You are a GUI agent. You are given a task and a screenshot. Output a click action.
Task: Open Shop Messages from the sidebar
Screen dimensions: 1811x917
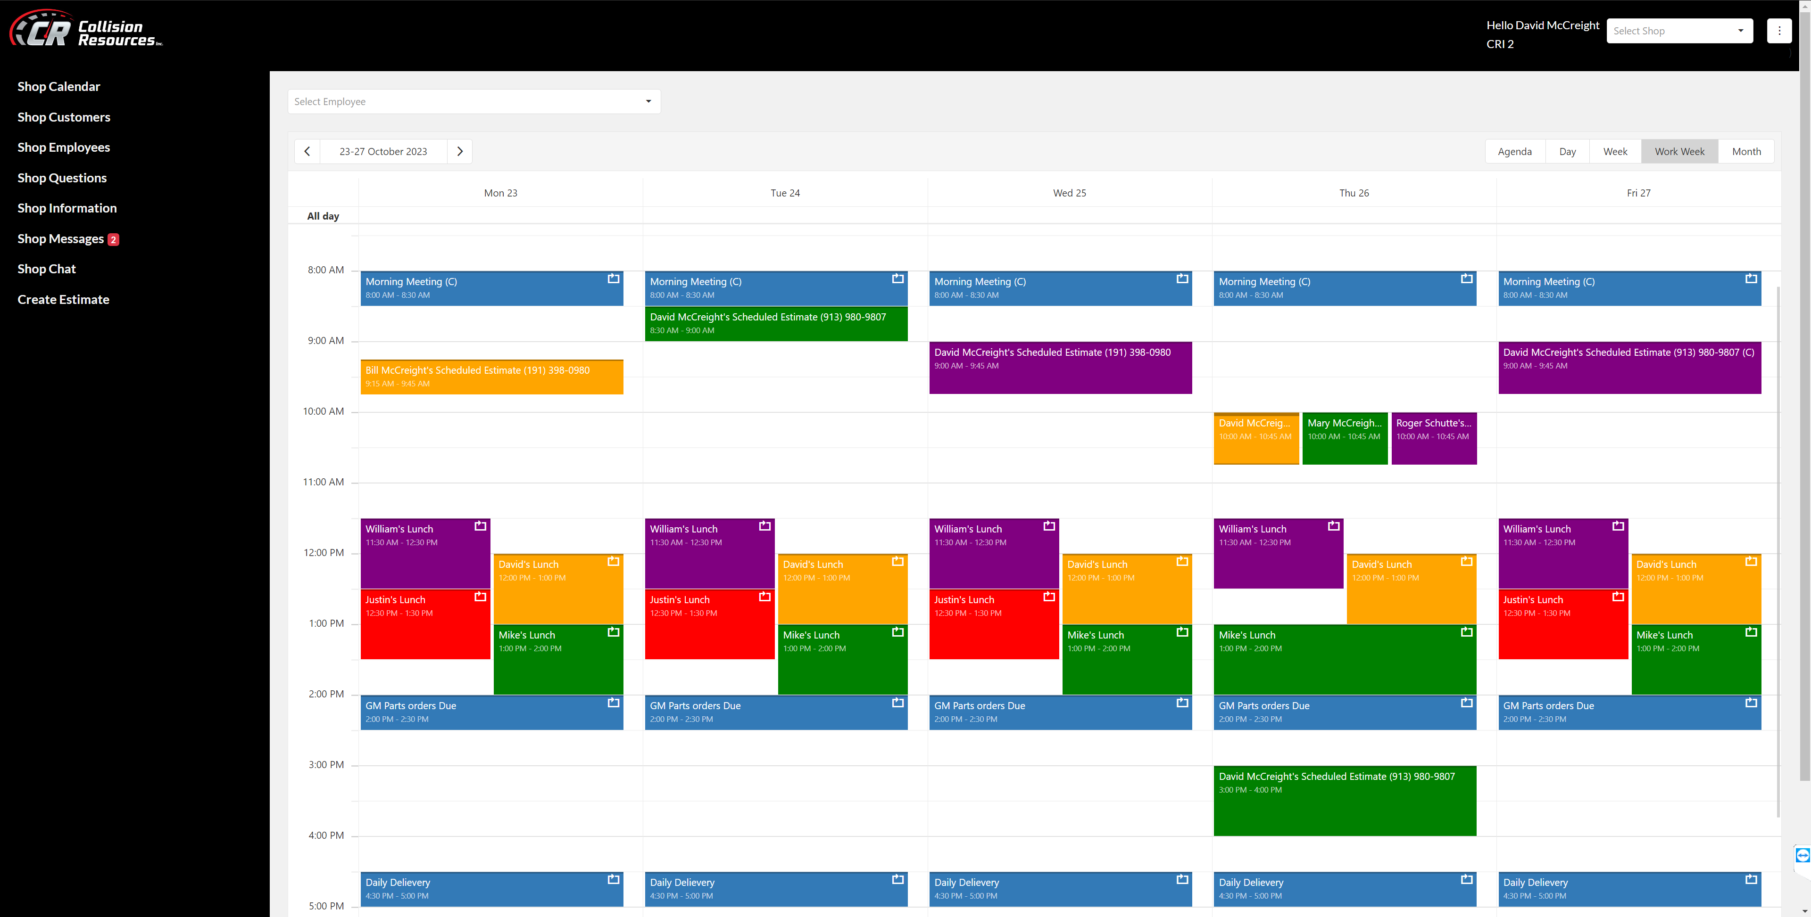pos(60,238)
